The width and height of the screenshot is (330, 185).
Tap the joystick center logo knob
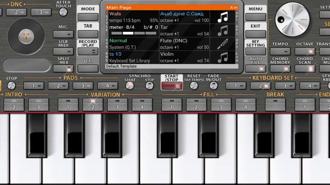[26, 36]
